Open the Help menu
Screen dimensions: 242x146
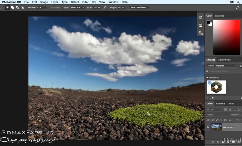tap(124, 2)
